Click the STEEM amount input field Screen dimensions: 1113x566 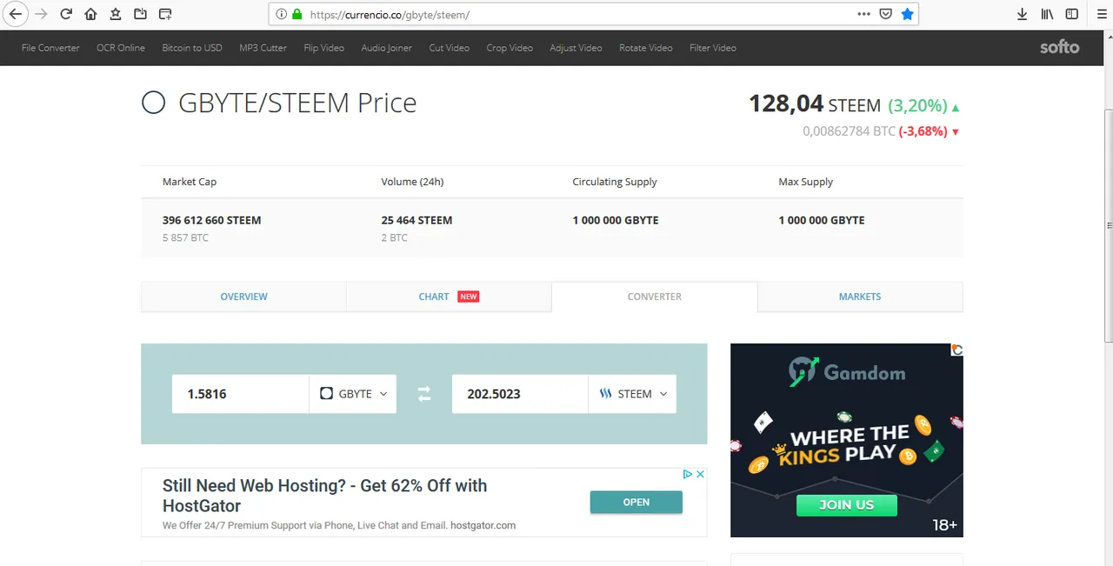coord(520,394)
